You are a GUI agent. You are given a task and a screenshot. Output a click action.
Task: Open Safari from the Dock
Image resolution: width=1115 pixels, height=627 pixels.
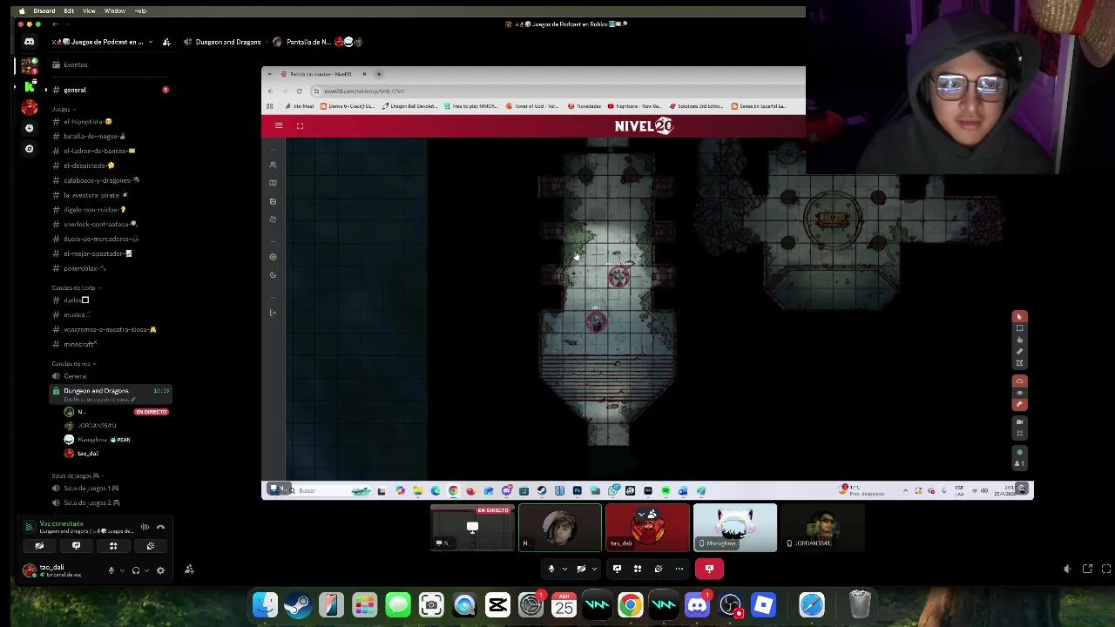[x=812, y=604]
